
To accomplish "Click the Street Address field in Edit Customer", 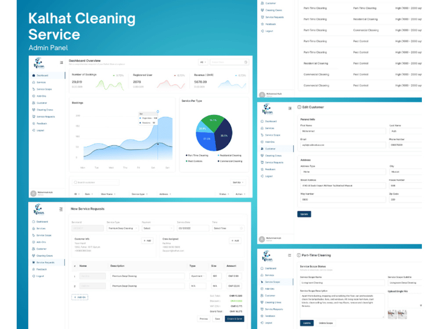I will tap(343, 186).
